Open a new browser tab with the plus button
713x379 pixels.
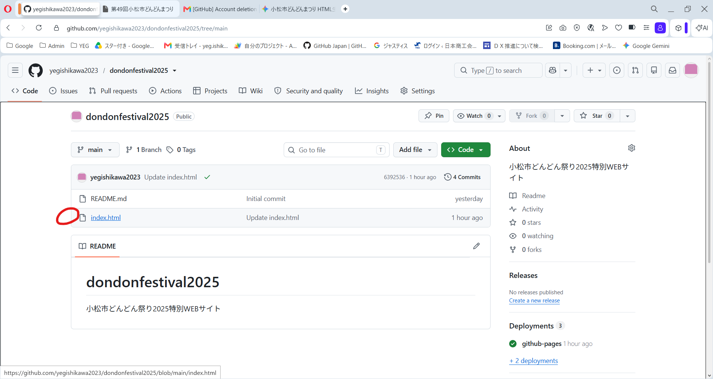tap(345, 9)
